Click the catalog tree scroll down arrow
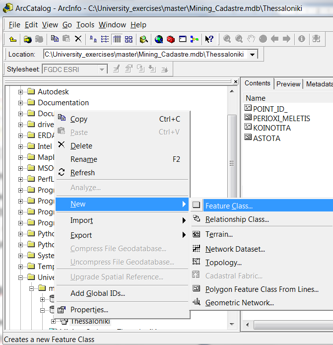The width and height of the screenshot is (333, 345). pos(232,324)
